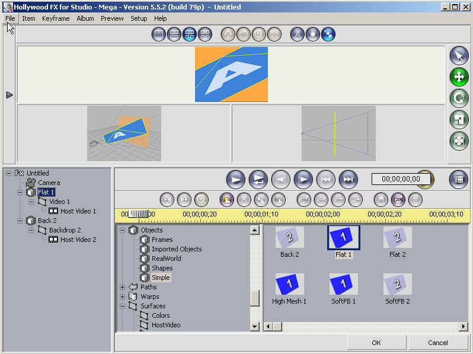Viewport: 473px width, 354px height.
Task: Click album tree scrollbar down arrow
Action: [255, 327]
